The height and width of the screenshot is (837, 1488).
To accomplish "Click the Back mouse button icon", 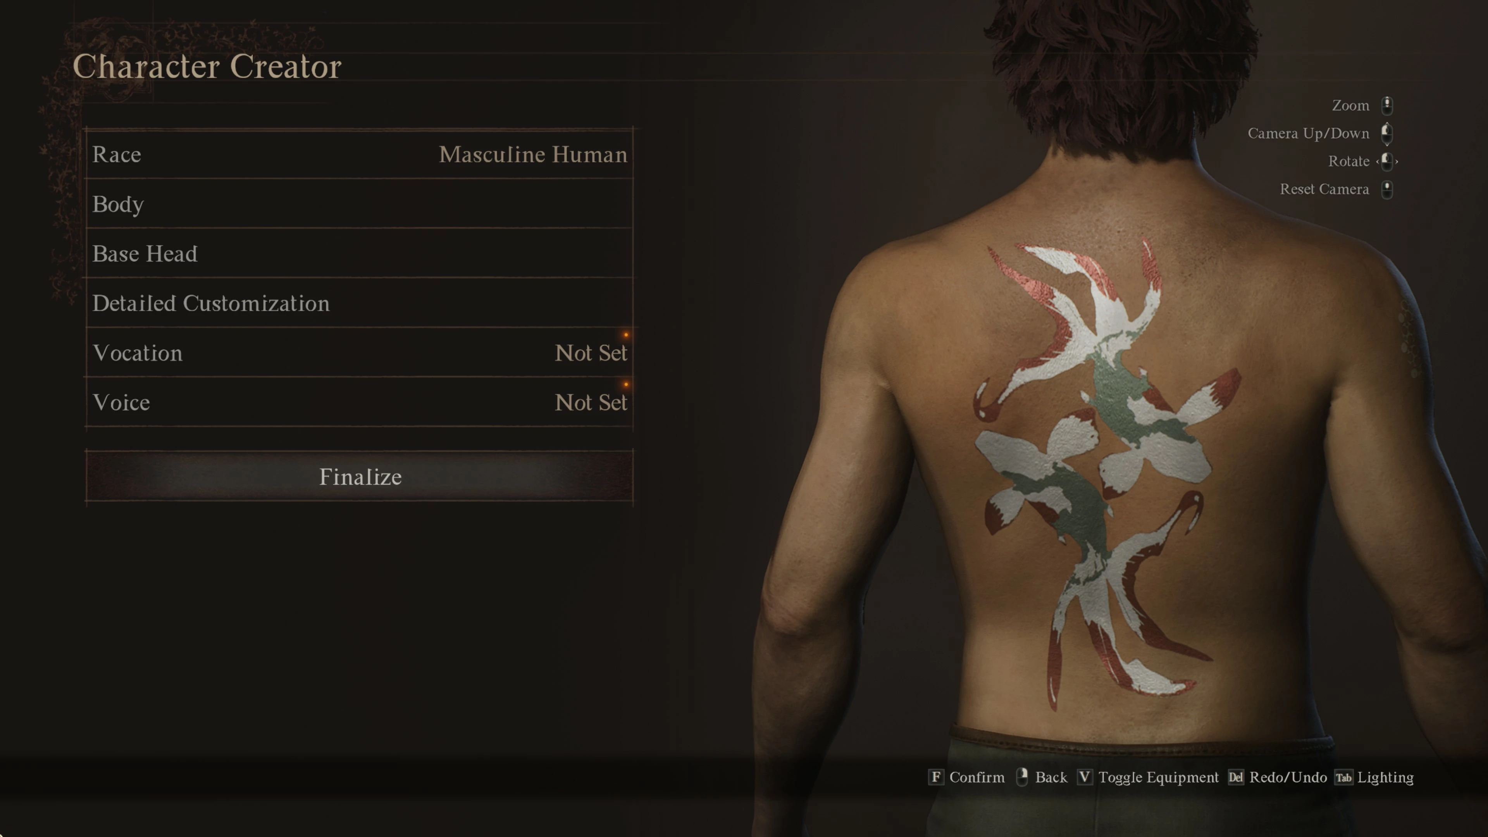I will (1021, 777).
